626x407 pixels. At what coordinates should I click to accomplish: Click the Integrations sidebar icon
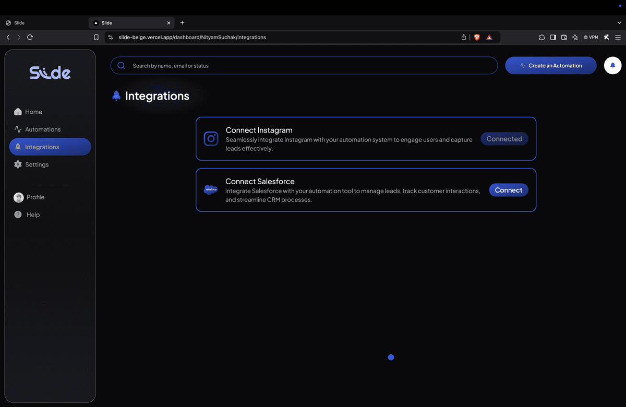point(17,147)
